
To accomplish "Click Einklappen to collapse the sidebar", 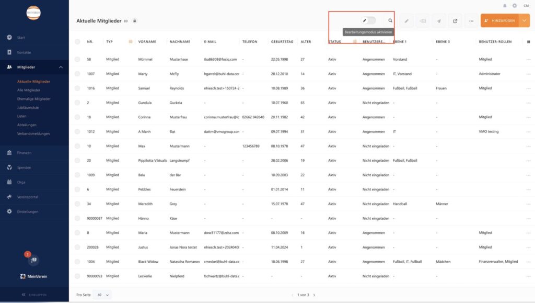I will tap(34, 295).
